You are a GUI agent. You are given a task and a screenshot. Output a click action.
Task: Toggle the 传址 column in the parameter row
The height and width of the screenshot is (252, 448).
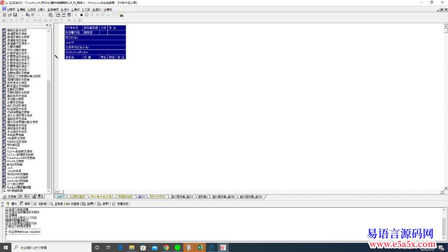point(102,57)
